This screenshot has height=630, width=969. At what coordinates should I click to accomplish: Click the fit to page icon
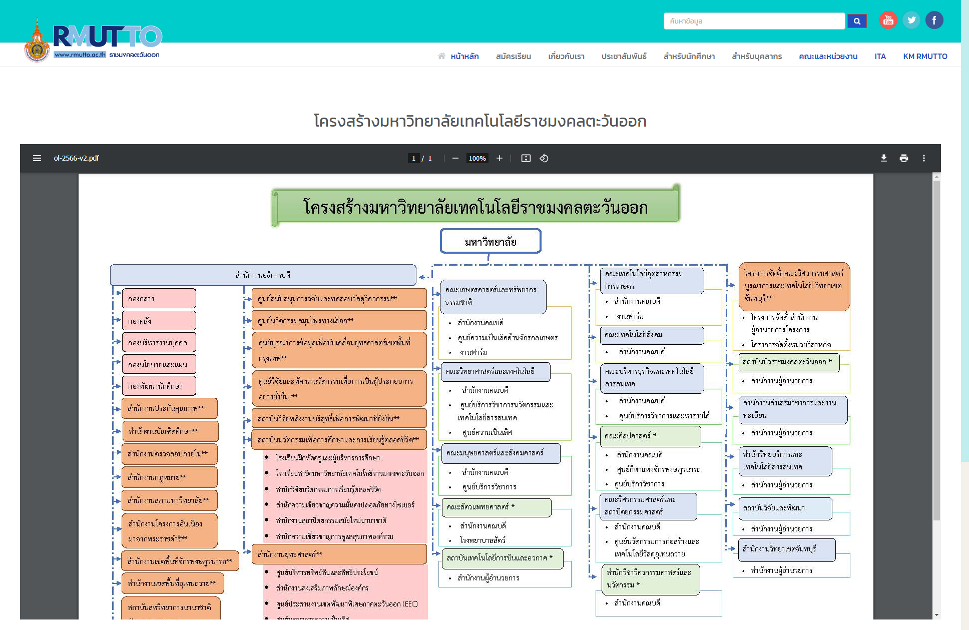(526, 158)
